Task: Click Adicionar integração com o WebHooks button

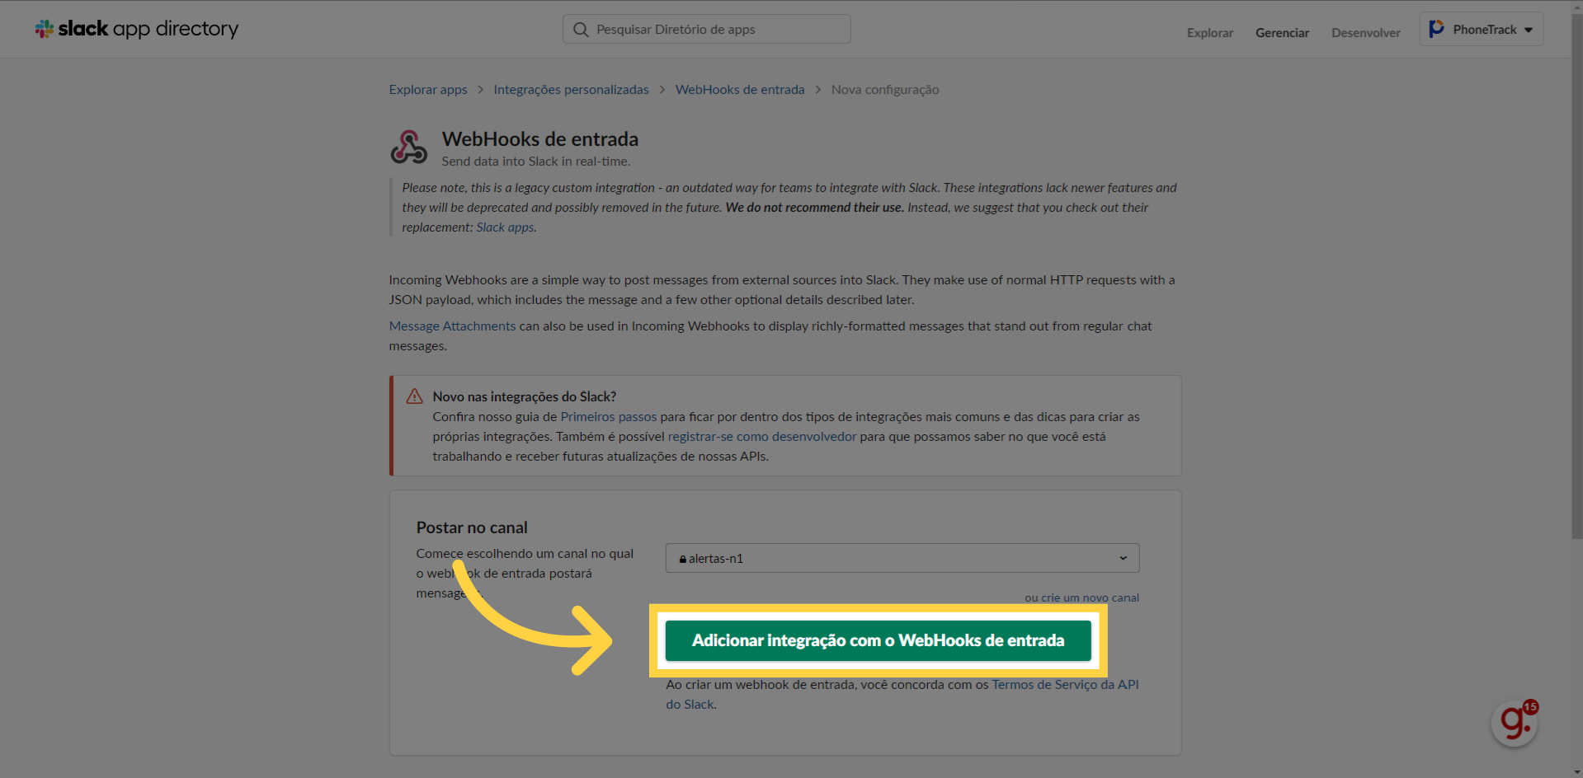Action: 879,640
